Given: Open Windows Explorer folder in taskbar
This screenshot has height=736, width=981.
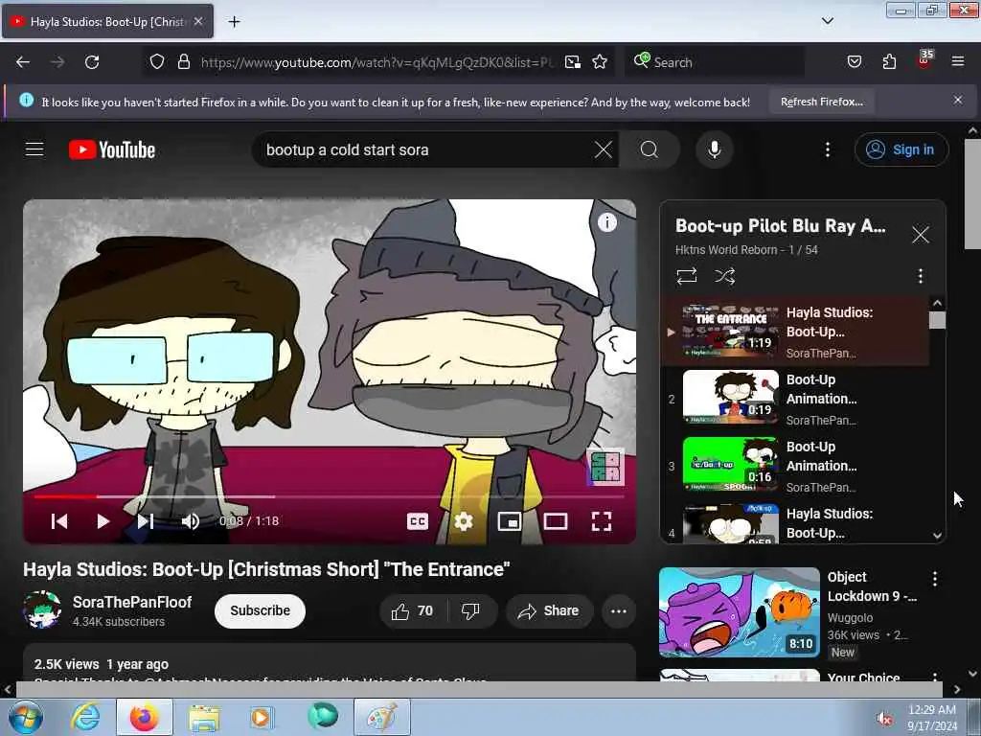Looking at the screenshot, I should 204,717.
